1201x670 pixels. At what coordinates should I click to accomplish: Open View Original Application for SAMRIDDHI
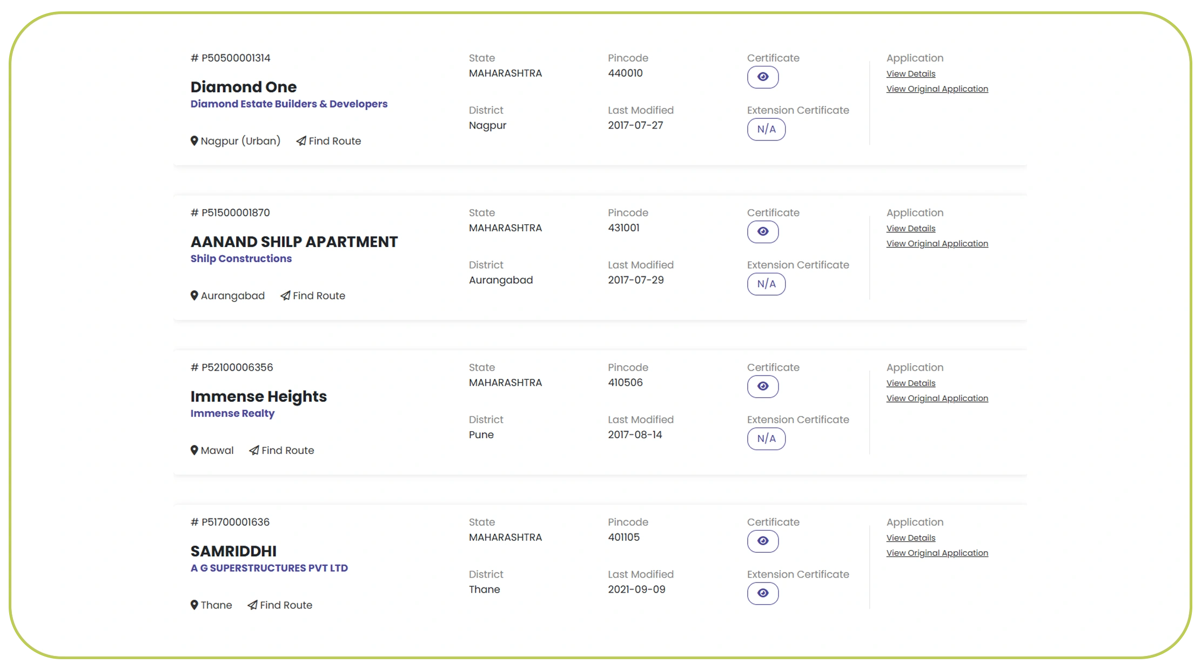point(937,553)
